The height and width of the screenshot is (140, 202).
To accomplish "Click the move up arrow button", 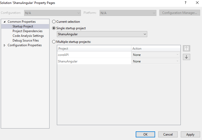I will coord(187,48).
